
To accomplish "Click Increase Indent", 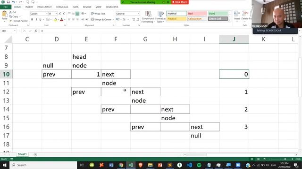I will click(x=87, y=19).
